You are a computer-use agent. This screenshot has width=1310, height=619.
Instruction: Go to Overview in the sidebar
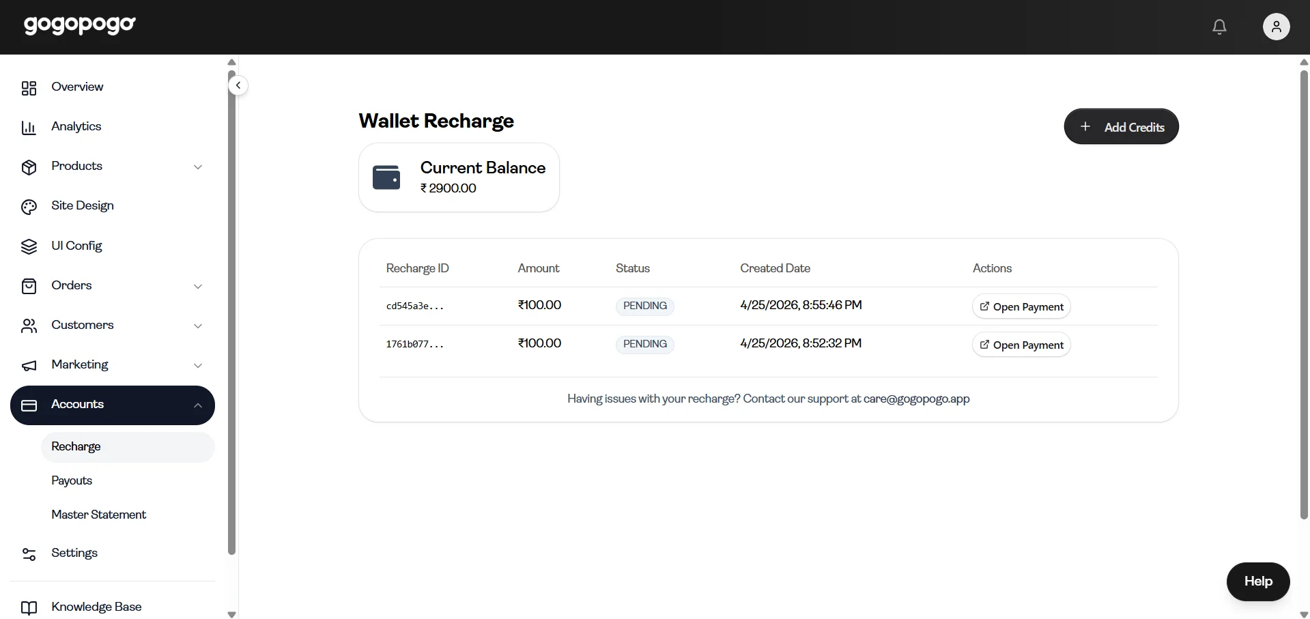(x=77, y=87)
